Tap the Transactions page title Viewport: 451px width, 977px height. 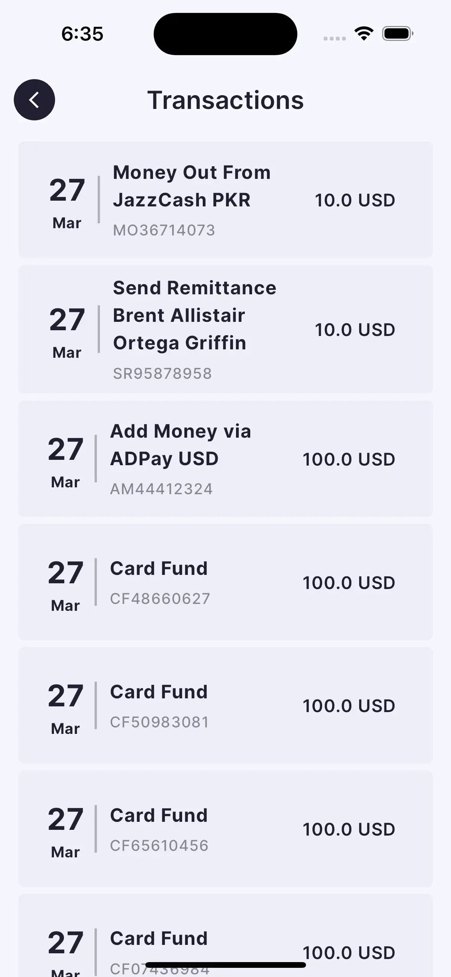coord(225,100)
